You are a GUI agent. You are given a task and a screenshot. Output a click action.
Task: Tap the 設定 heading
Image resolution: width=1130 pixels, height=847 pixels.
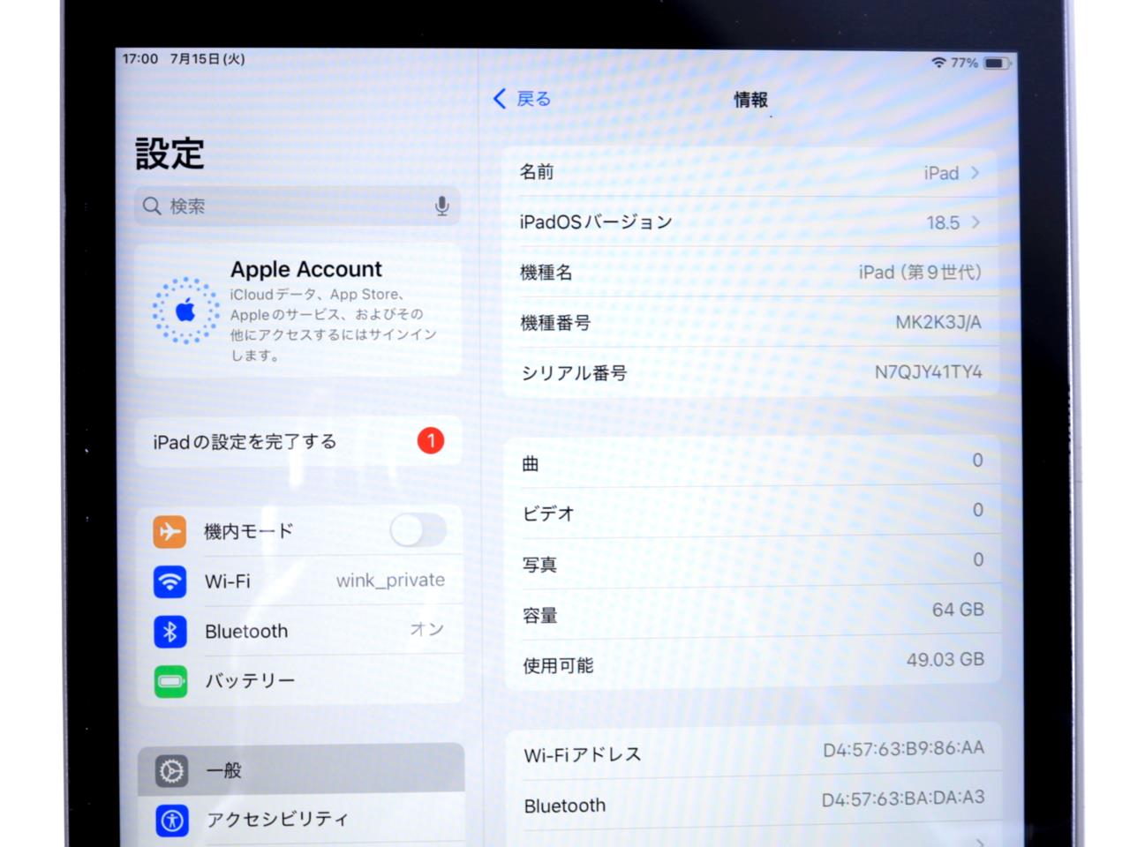tap(169, 154)
